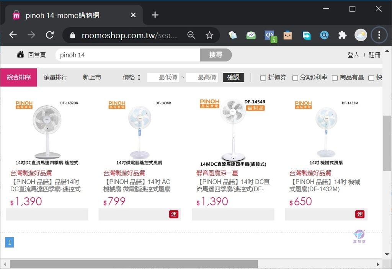Click the $799 price
This screenshot has width=392, height=269.
point(114,202)
